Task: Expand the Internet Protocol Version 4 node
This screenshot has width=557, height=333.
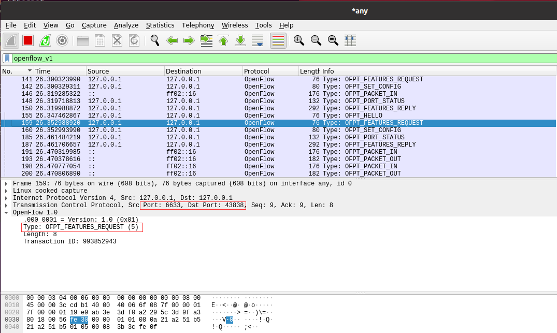Action: pyautogui.click(x=6, y=198)
